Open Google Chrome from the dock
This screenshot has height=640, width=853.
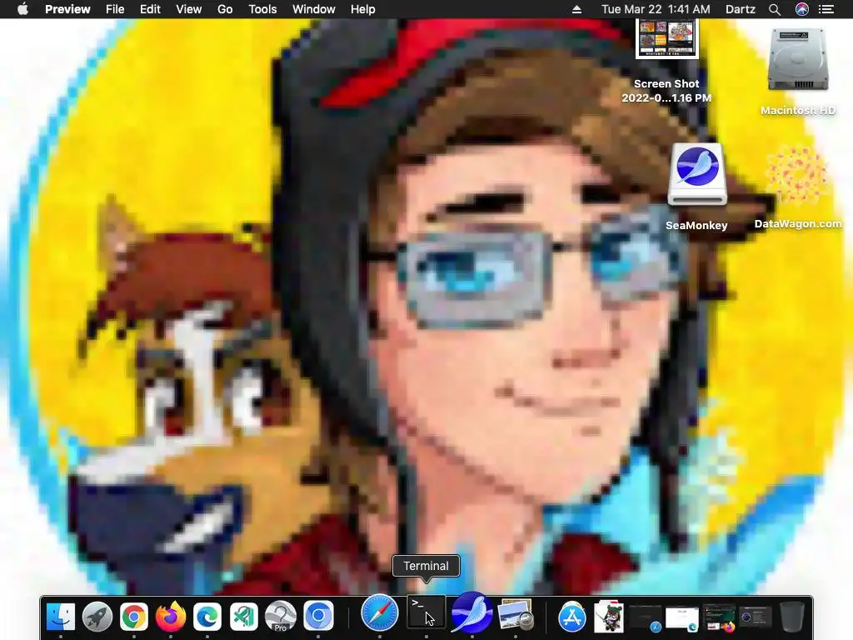[134, 617]
